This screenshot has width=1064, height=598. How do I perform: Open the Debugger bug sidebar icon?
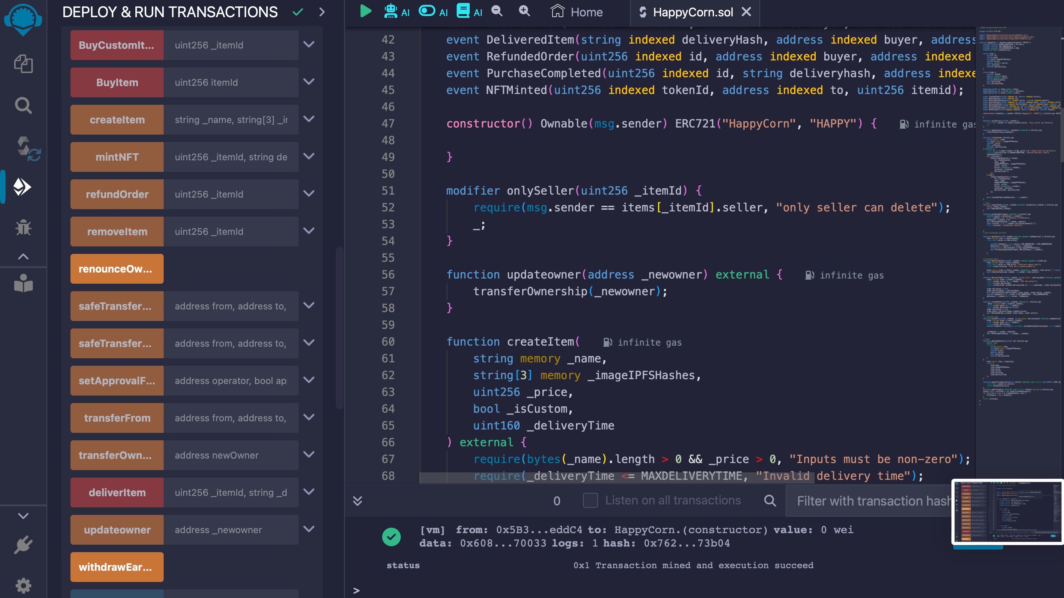(x=23, y=227)
